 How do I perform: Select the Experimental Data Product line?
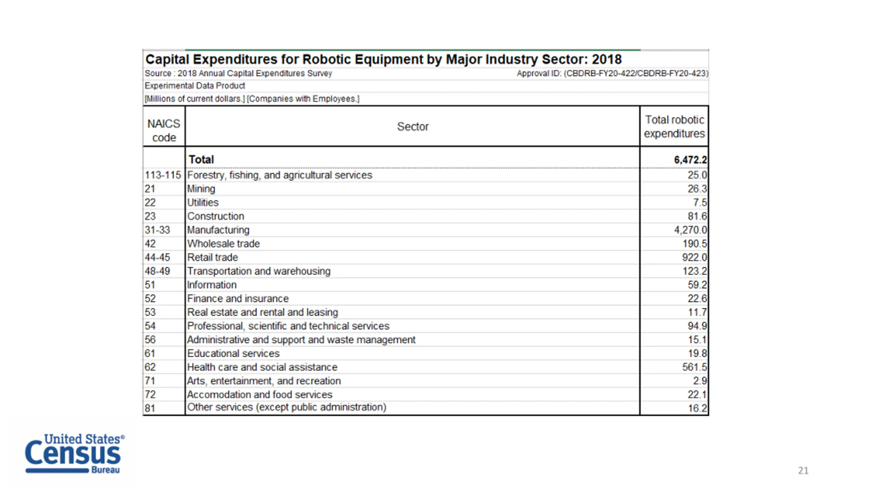tap(195, 86)
